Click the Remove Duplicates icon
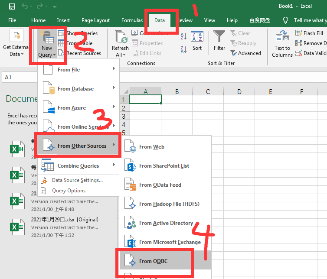The width and height of the screenshot is (327, 279). point(299,43)
